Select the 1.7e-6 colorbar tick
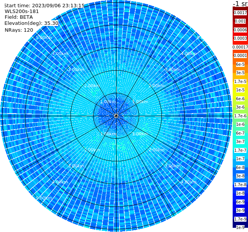248x232 pixels. 240,116
